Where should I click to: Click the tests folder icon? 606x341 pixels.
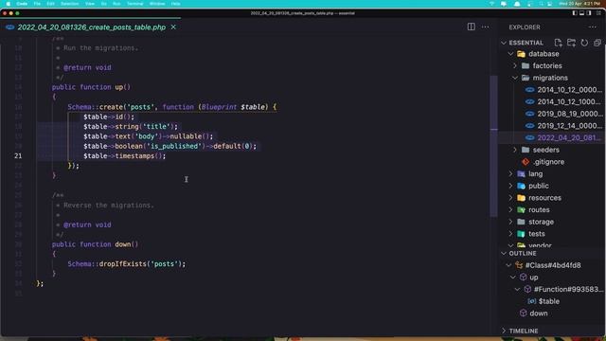click(521, 234)
